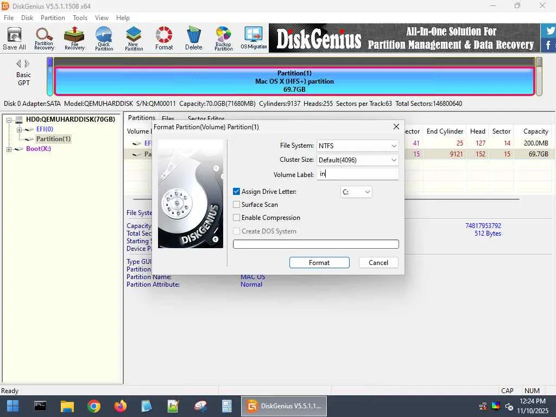Click Cancel in format dialog
This screenshot has width=556, height=417.
[378, 263]
